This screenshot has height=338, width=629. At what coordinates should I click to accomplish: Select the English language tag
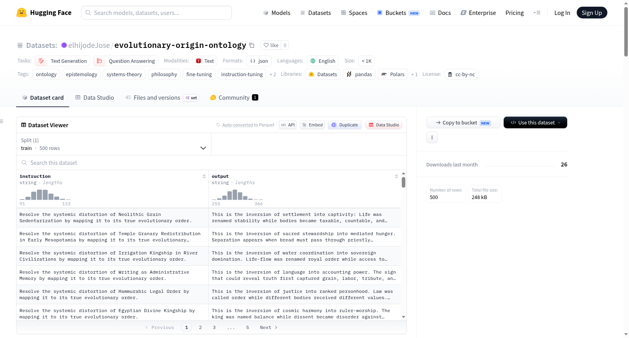pyautogui.click(x=322, y=61)
